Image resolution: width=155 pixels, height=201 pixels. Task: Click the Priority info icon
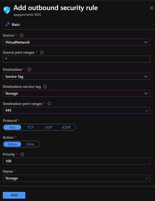pyautogui.click(x=22, y=154)
